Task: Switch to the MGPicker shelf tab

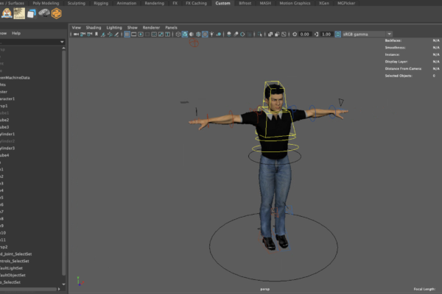Action: (x=346, y=3)
